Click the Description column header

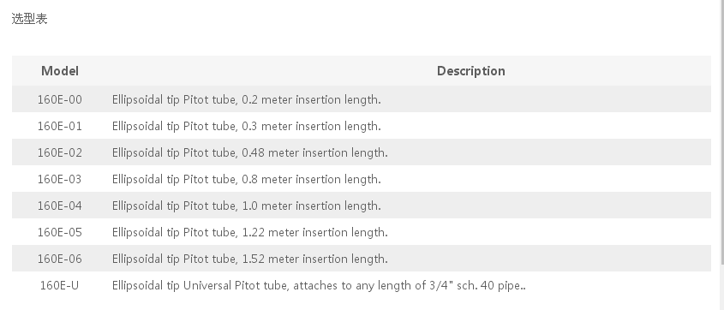471,71
